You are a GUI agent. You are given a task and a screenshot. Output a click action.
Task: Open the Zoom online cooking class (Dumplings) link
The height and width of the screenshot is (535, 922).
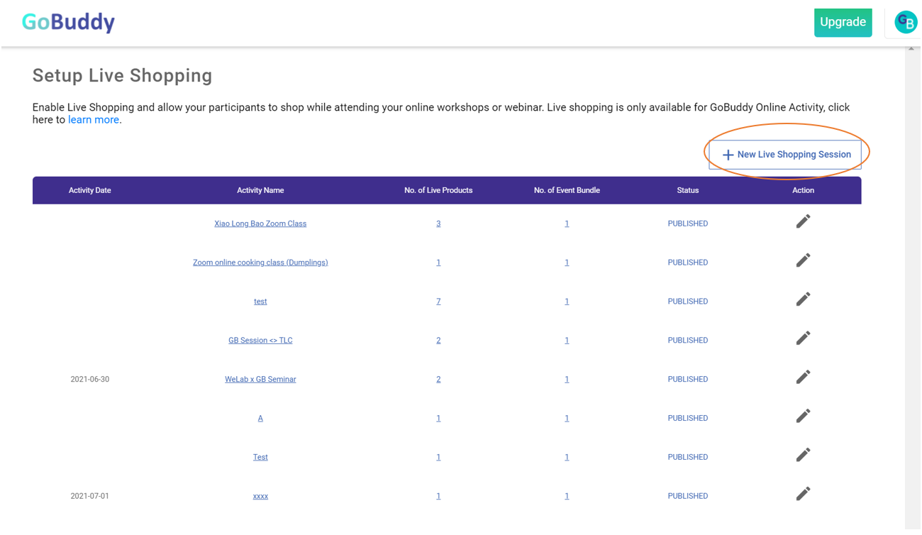[260, 263]
